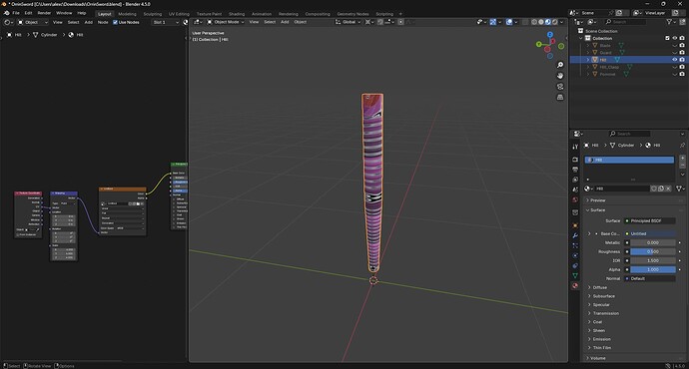Viewport: 689px width, 369px height.
Task: Toggle Collection exclude checkbox in outliner
Action: click(x=667, y=38)
